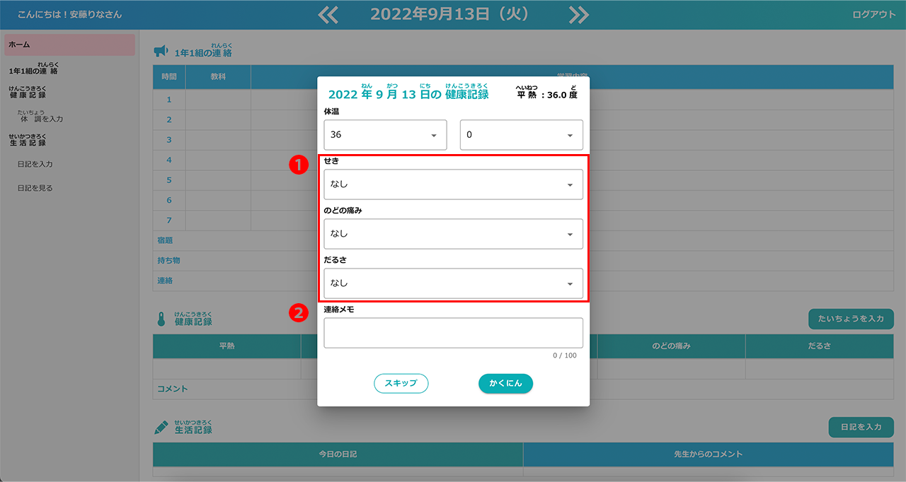Open the temperature decimal dropdown showing 0
This screenshot has width=906, height=482.
[x=521, y=135]
